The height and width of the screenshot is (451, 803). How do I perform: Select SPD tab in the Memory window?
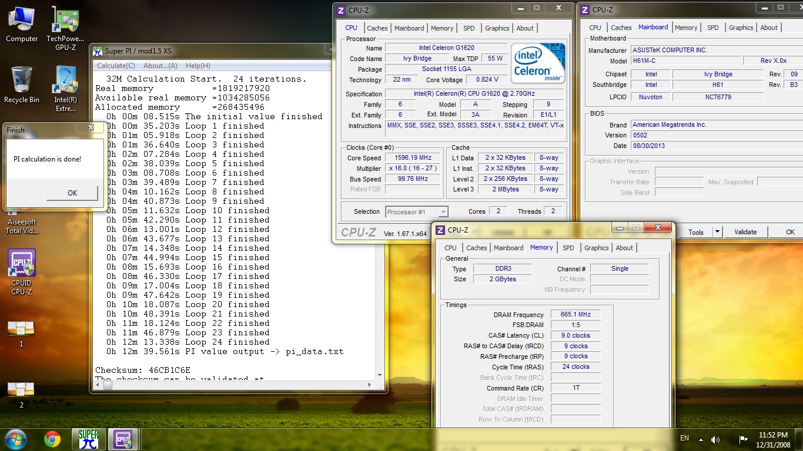(568, 248)
